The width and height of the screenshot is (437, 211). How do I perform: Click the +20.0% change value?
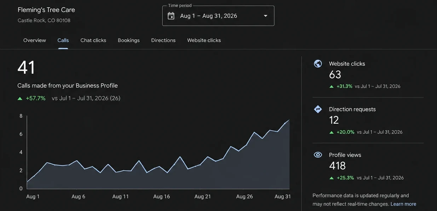[345, 132]
